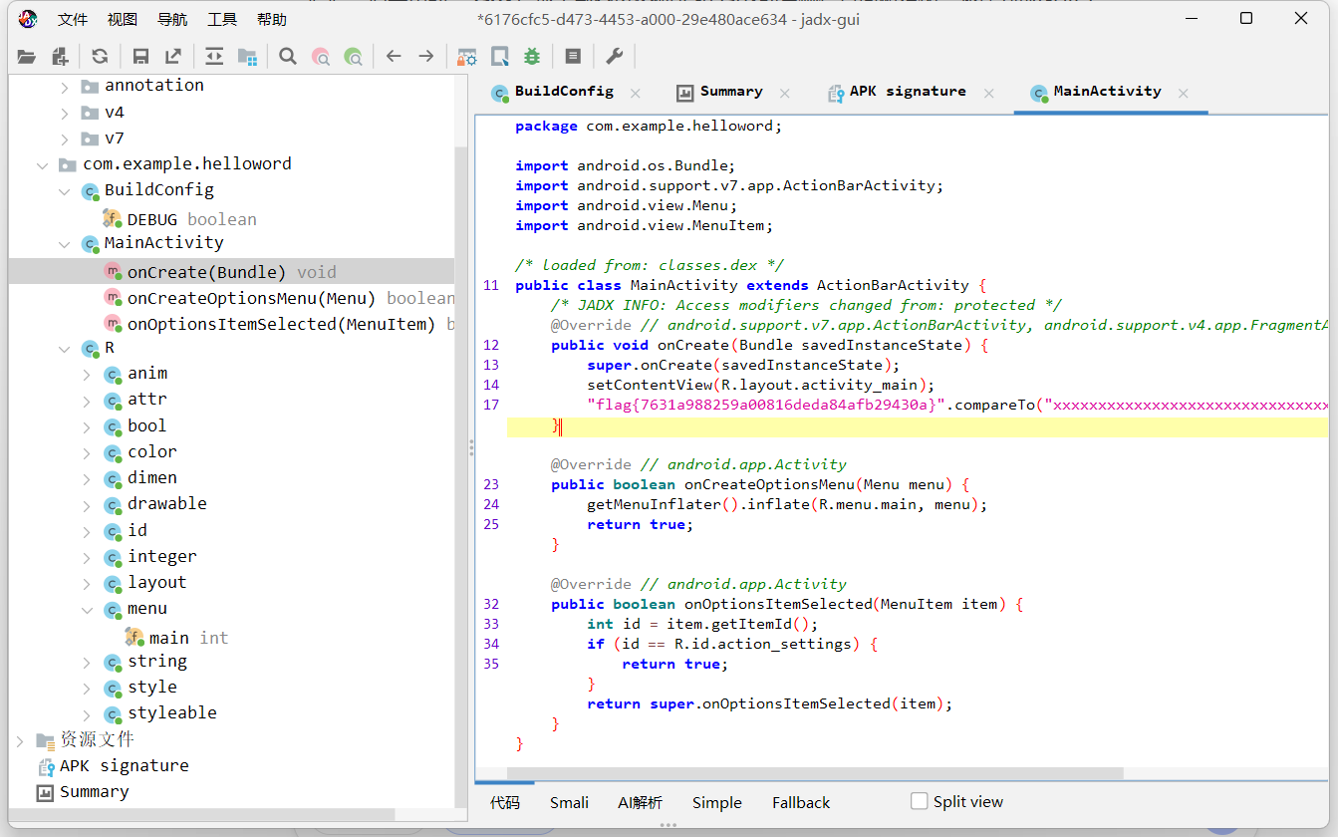Click R.id.action_settings in the code
1338x837 pixels.
(765, 644)
